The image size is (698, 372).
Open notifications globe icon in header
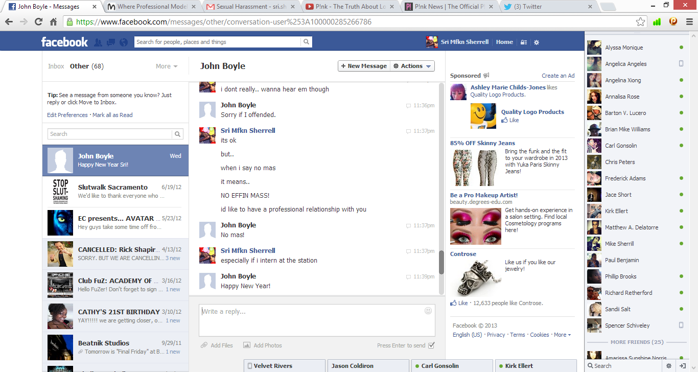[123, 42]
